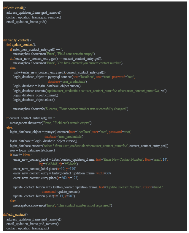Click the 'if row != None:' line
The image size is (189, 233).
click(21, 155)
